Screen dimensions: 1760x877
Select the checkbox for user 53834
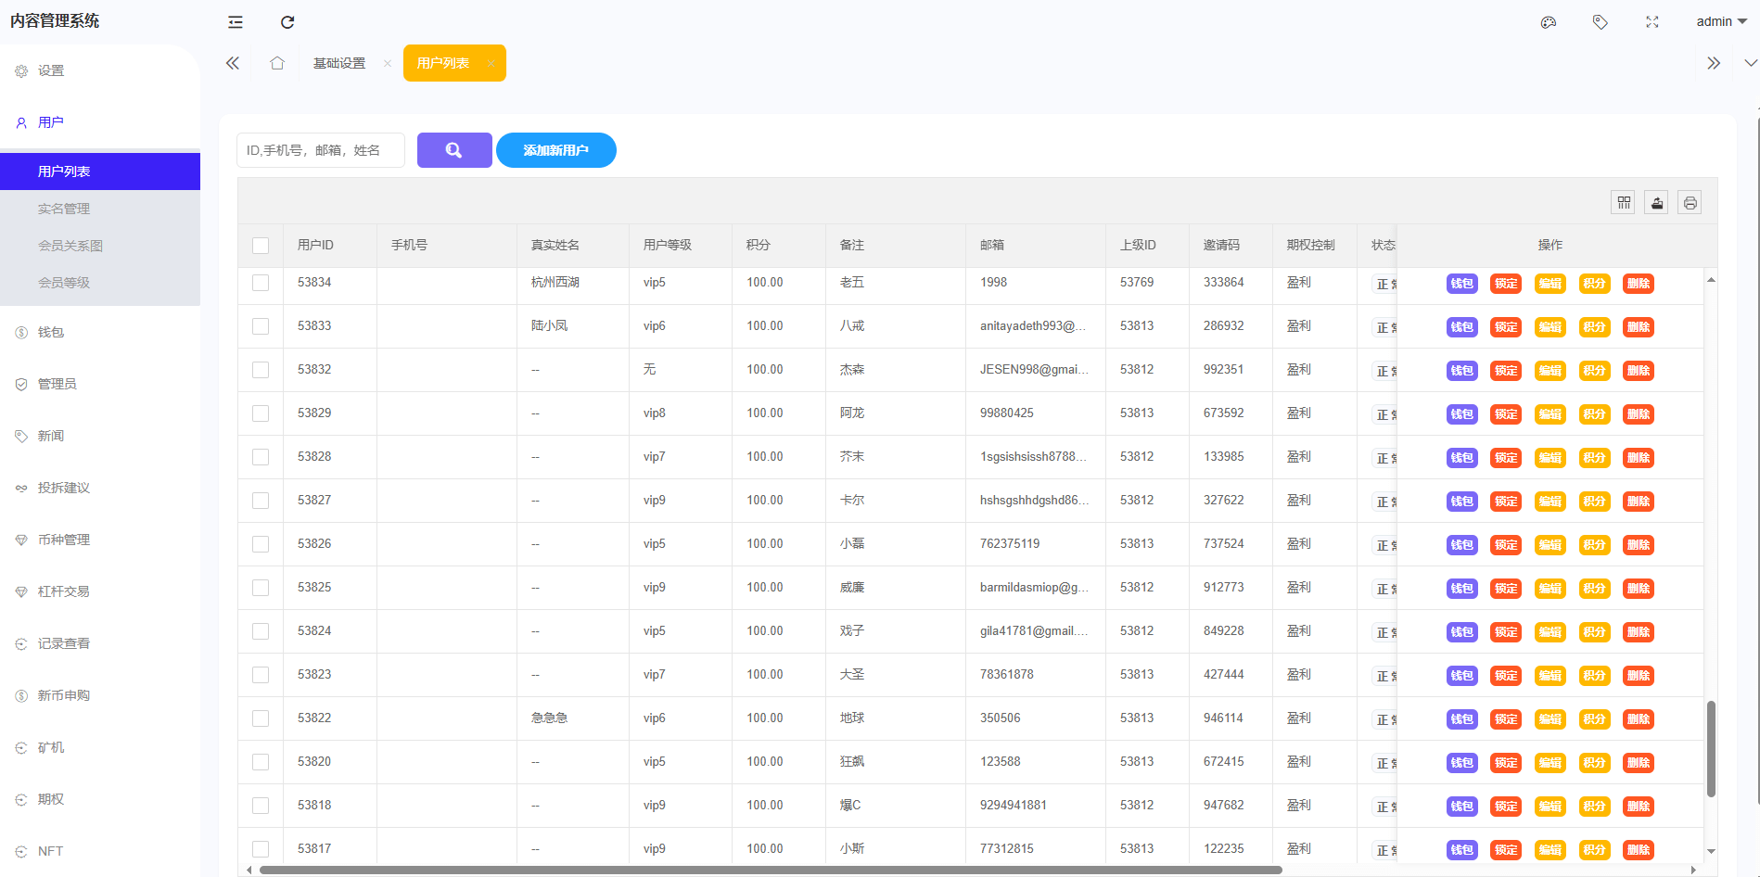pyautogui.click(x=261, y=283)
